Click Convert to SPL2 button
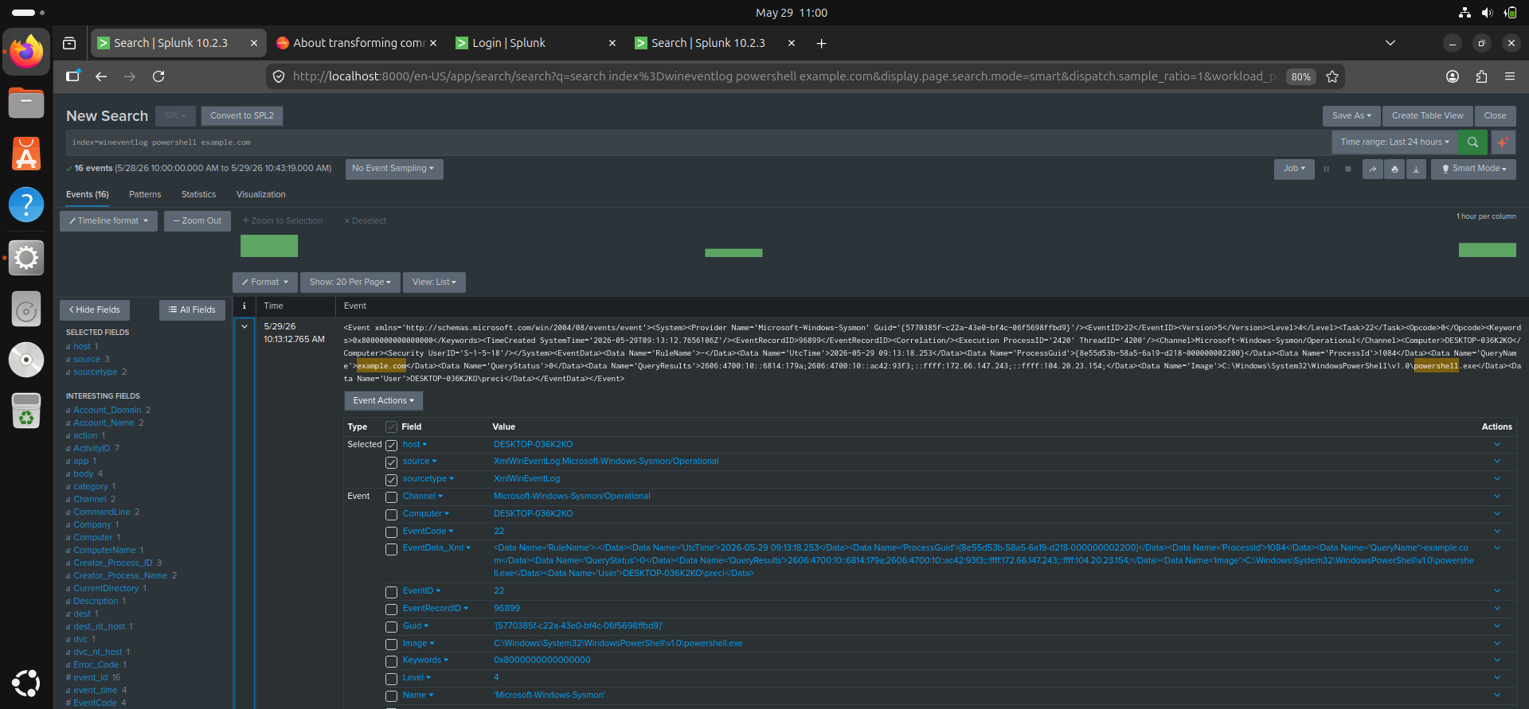This screenshot has width=1529, height=709. (x=242, y=116)
